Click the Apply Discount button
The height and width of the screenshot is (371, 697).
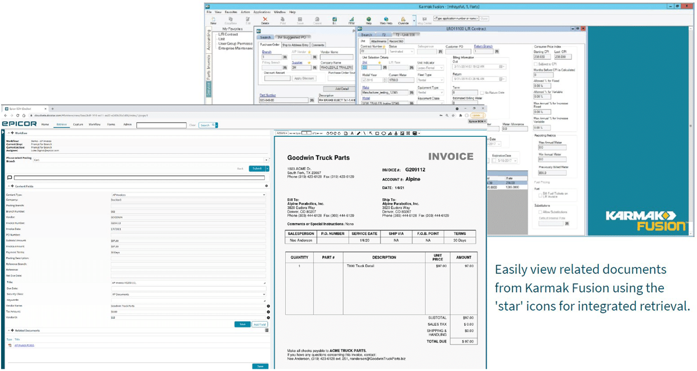[x=304, y=78]
